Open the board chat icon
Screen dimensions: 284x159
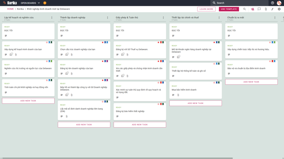click(x=259, y=9)
